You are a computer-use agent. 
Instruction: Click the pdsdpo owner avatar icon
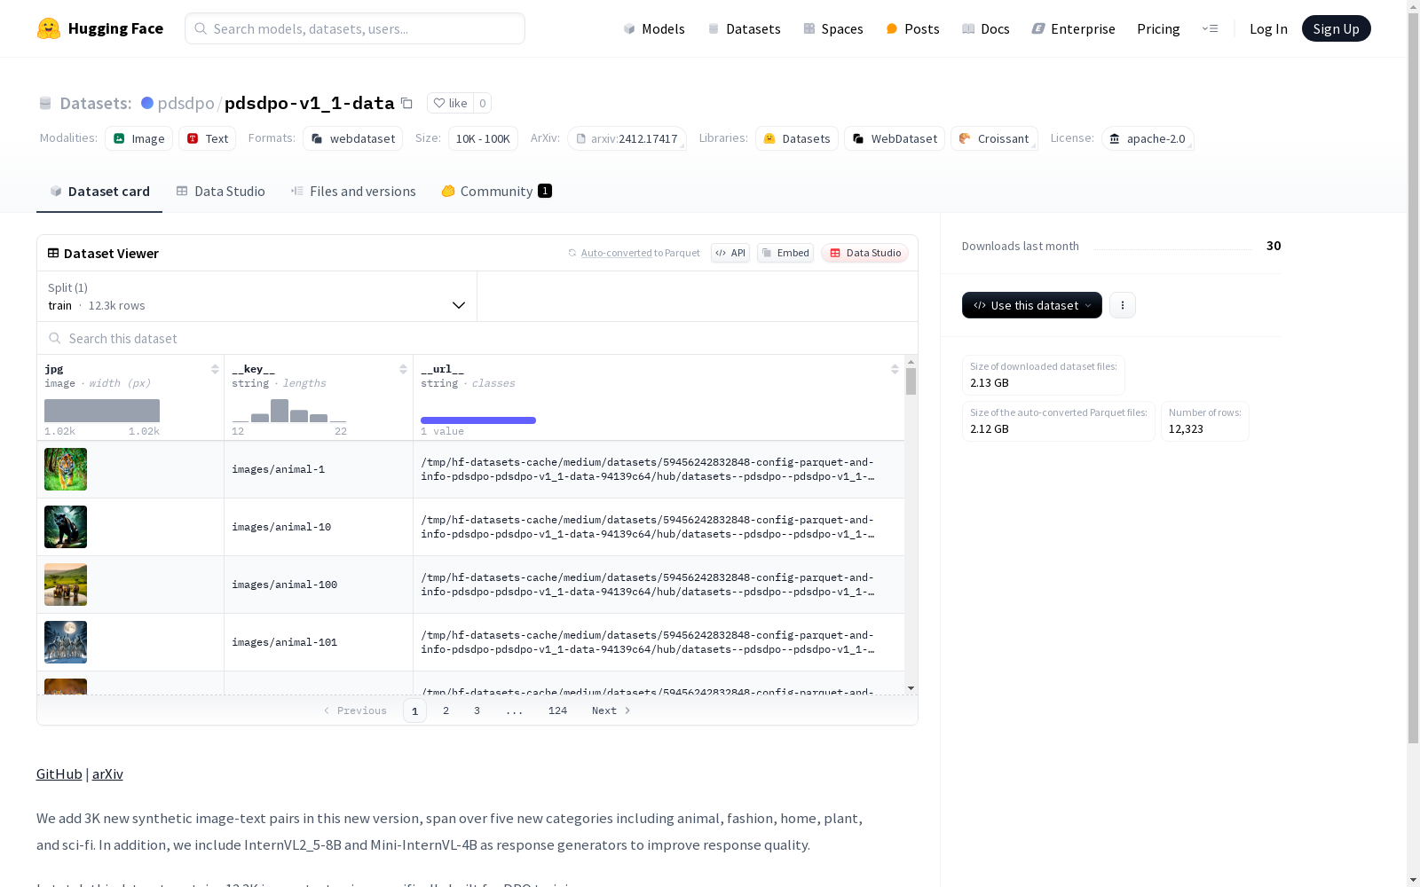click(147, 103)
